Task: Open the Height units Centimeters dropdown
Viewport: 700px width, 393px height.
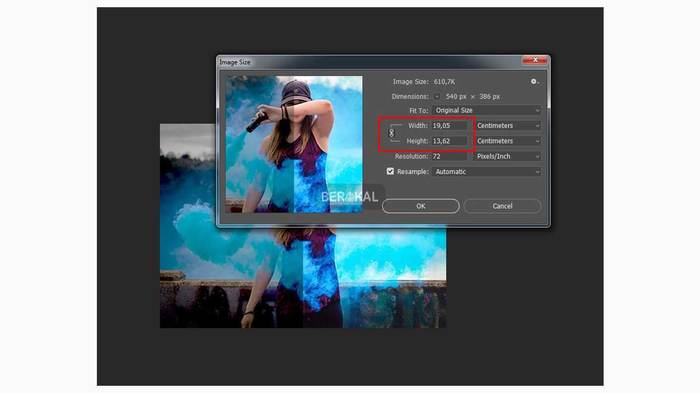Action: (508, 141)
